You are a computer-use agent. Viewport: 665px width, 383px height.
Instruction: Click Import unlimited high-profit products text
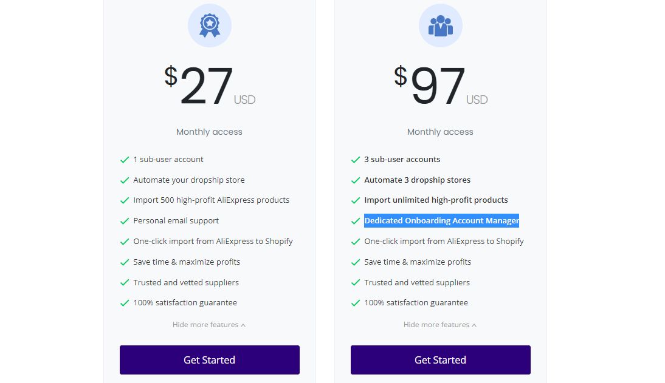click(436, 200)
